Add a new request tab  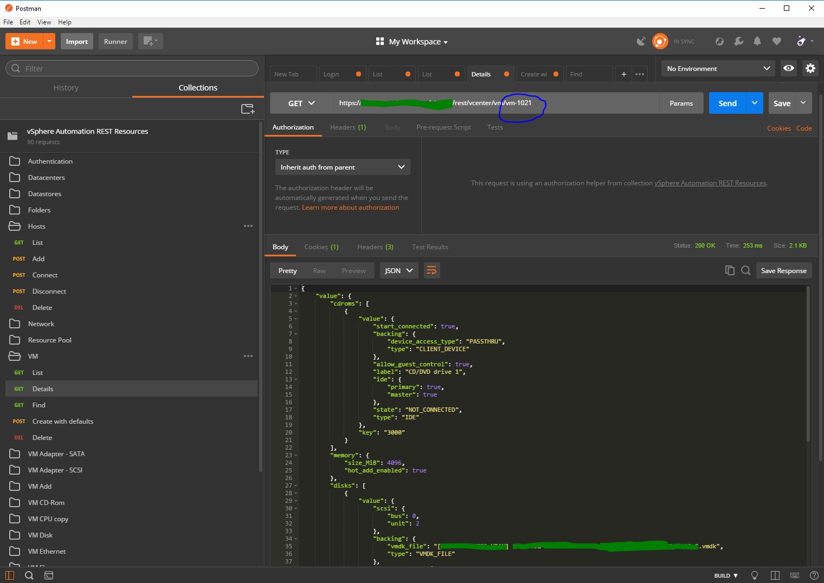click(624, 74)
